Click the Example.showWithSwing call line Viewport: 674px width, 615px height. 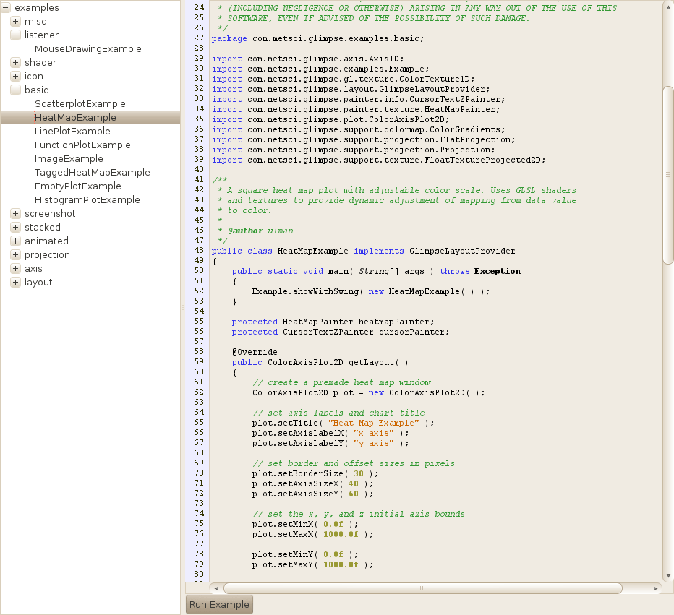click(370, 292)
